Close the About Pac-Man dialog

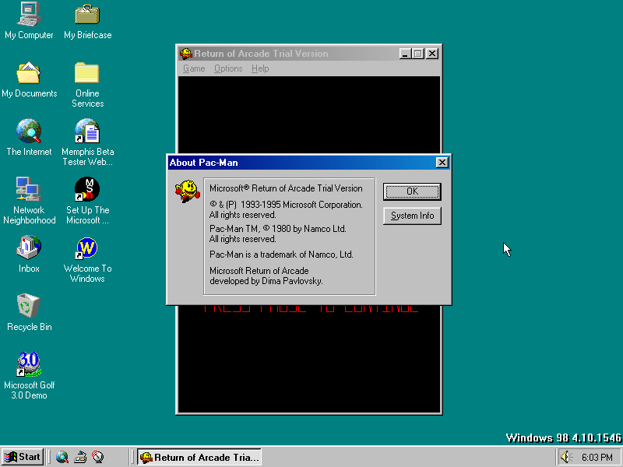click(x=442, y=163)
